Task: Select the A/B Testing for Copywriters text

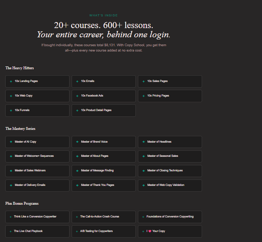Action: pos(97,231)
